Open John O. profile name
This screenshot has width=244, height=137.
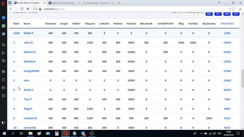coord(29,43)
